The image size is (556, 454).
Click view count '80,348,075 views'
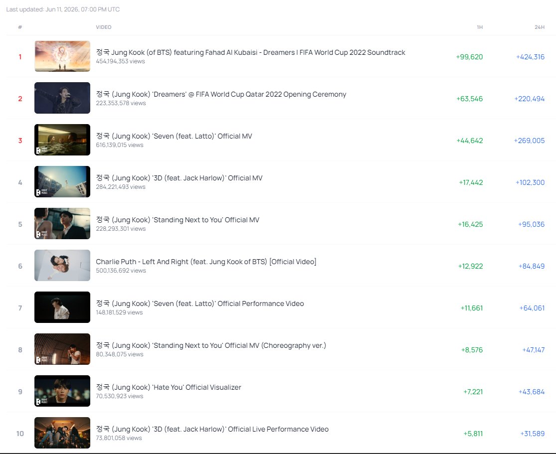click(120, 354)
